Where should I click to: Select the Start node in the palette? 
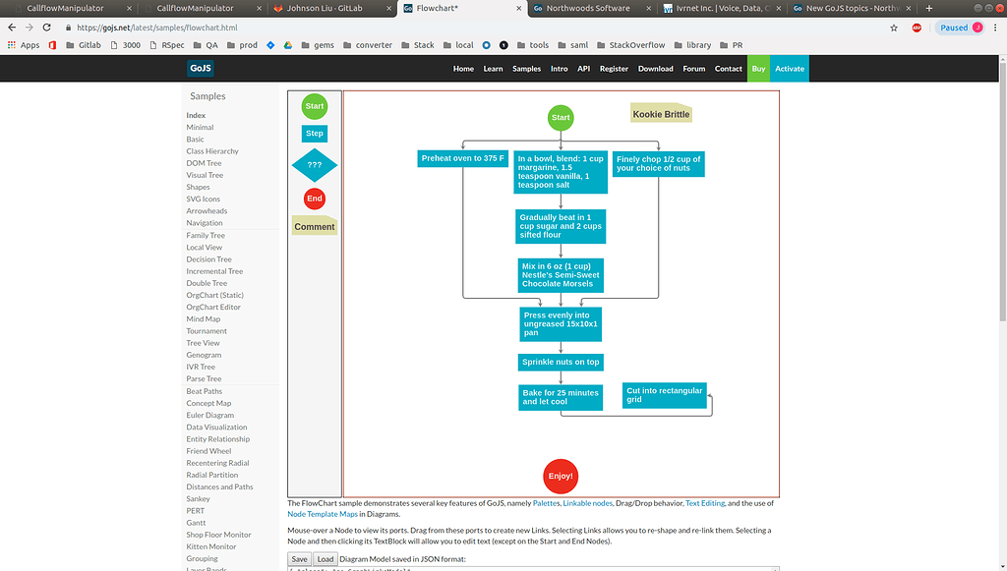pyautogui.click(x=314, y=106)
